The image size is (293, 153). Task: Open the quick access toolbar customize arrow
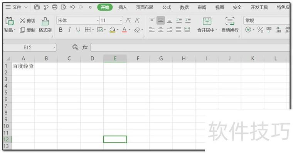pos(90,7)
